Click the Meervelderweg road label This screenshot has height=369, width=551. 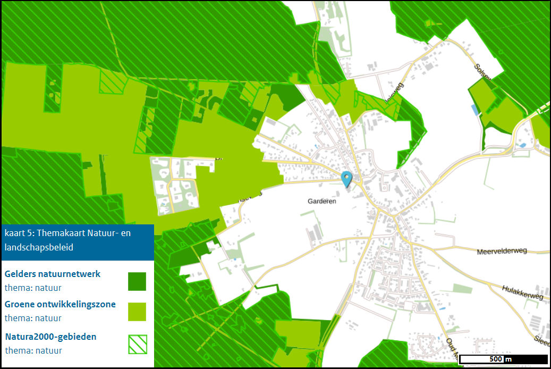coord(501,251)
